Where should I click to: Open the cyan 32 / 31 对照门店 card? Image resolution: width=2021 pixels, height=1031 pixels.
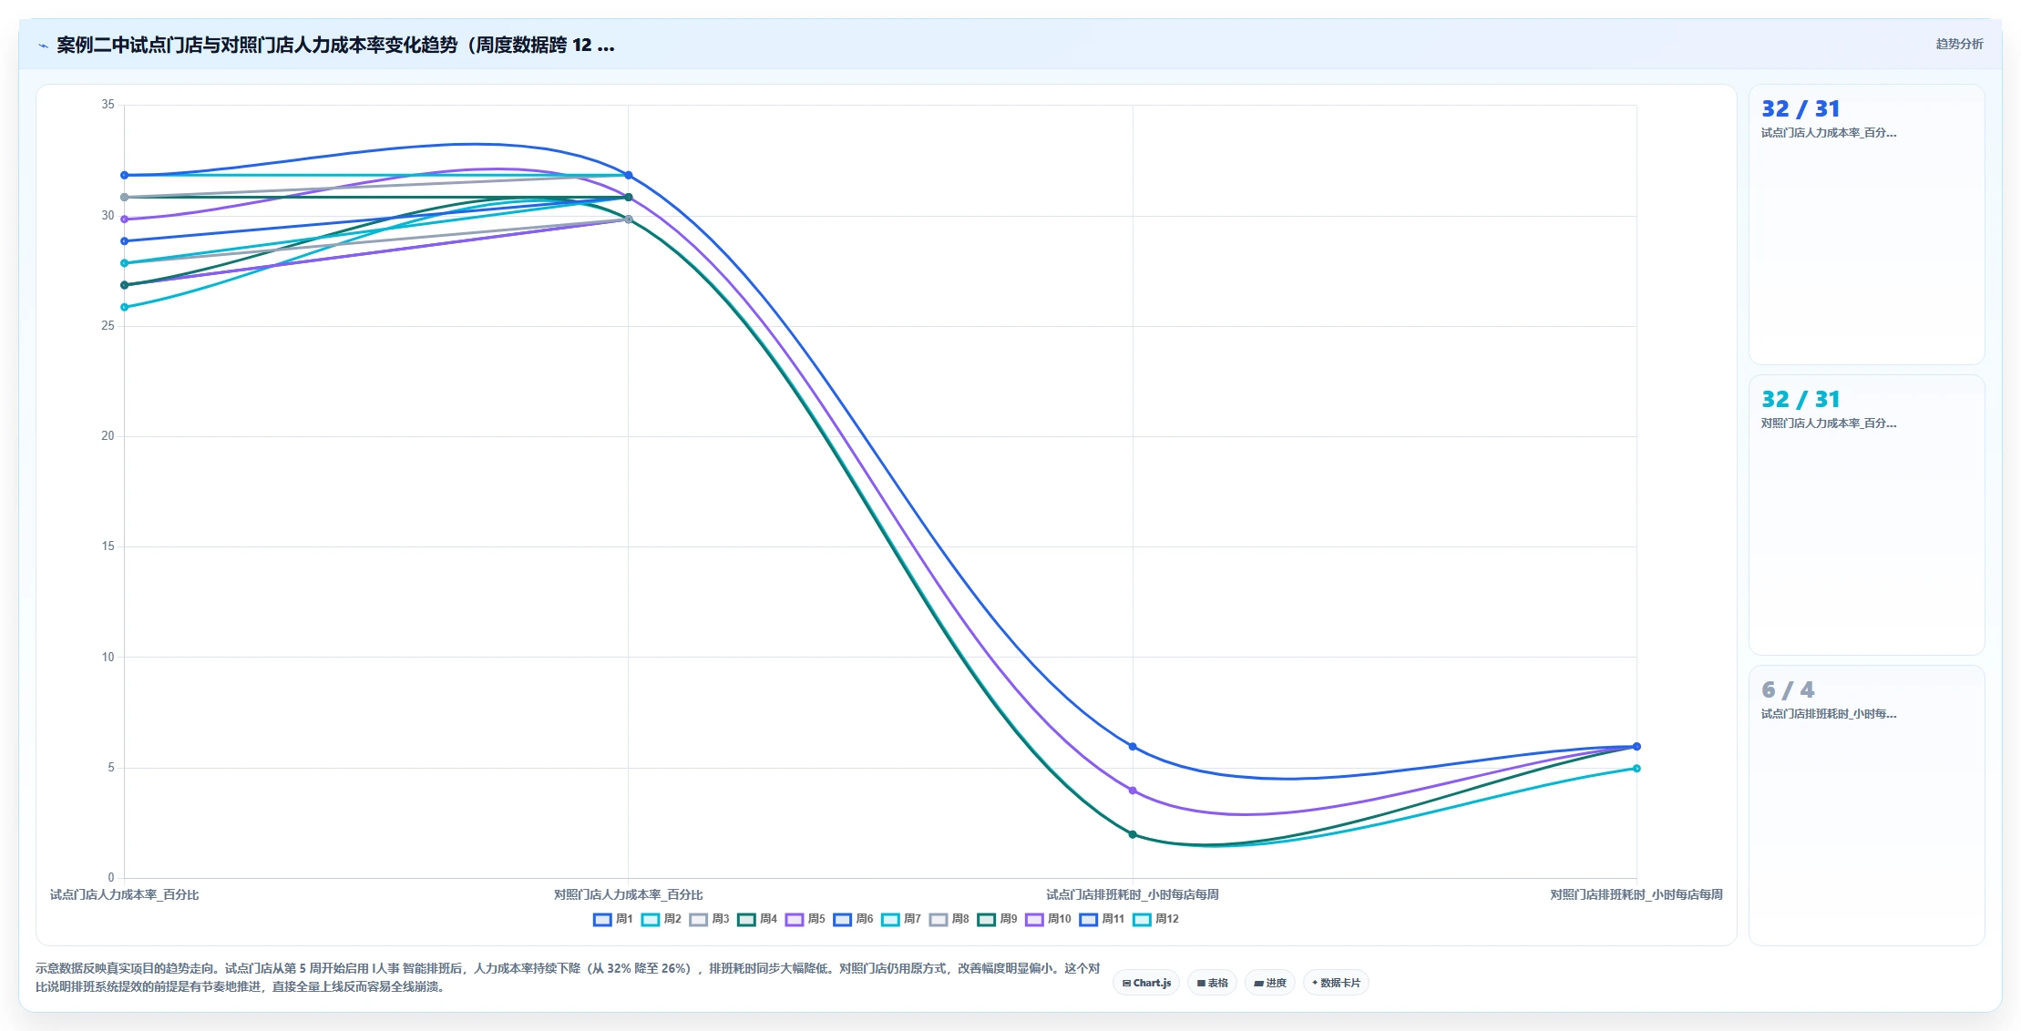pyautogui.click(x=1866, y=515)
